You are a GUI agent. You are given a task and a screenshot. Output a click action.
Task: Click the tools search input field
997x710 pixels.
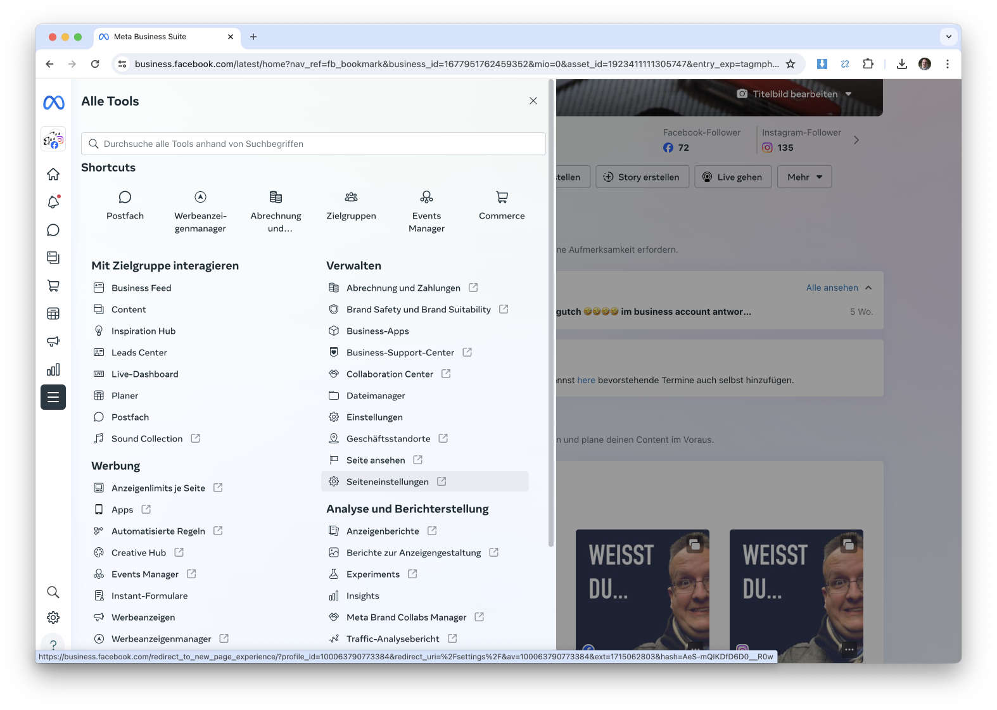[314, 144]
